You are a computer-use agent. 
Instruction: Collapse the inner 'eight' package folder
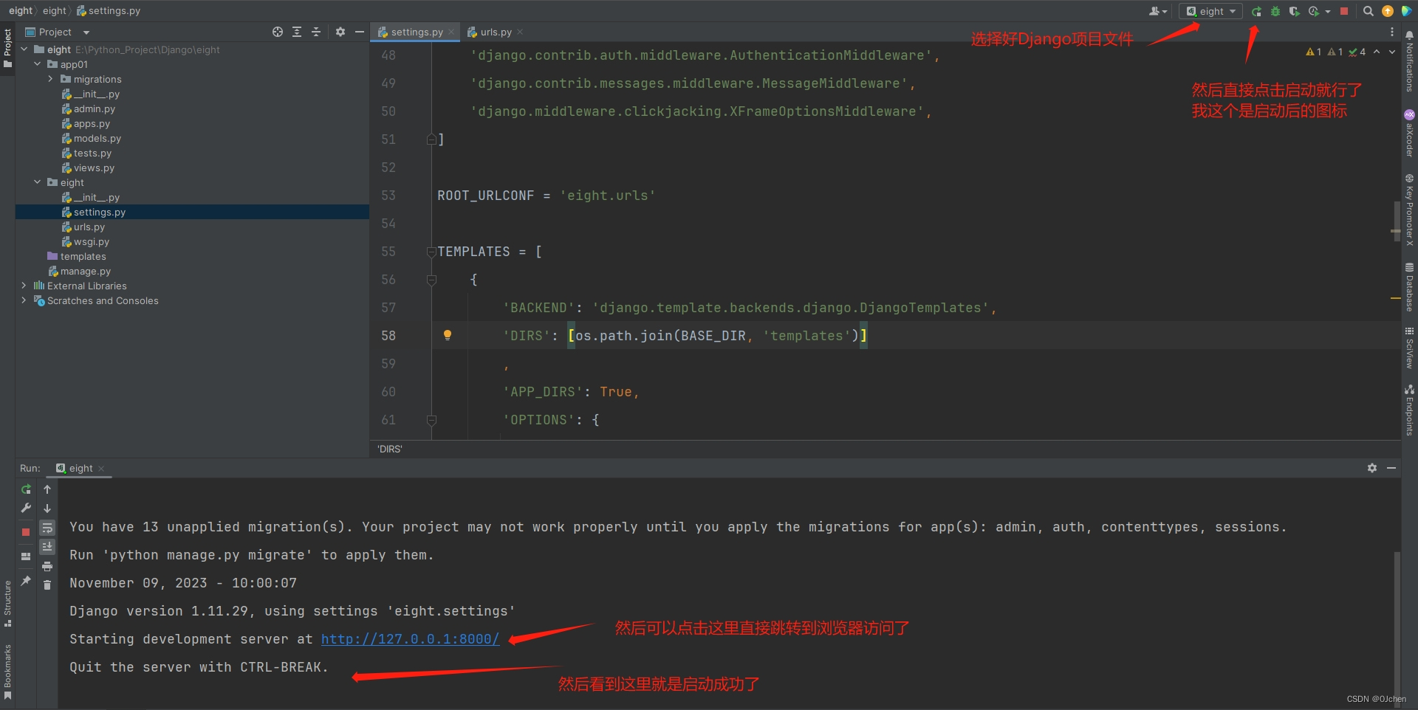coord(38,182)
